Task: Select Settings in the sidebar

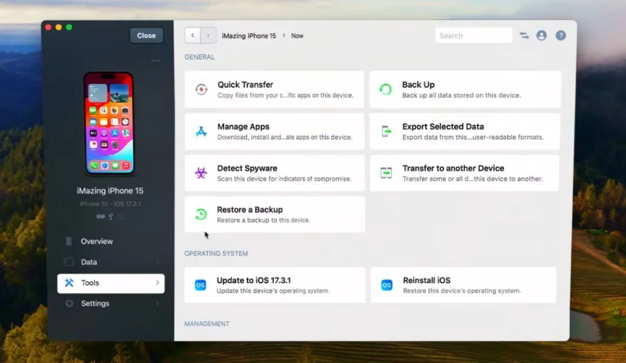Action: [111, 304]
